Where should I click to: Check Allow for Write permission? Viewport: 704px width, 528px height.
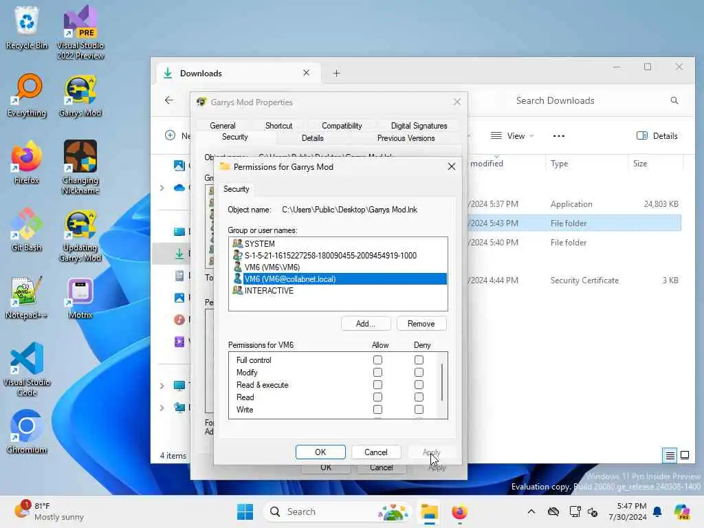point(377,410)
